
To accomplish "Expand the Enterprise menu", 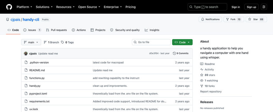I will pyautogui.click(x=113, y=7).
